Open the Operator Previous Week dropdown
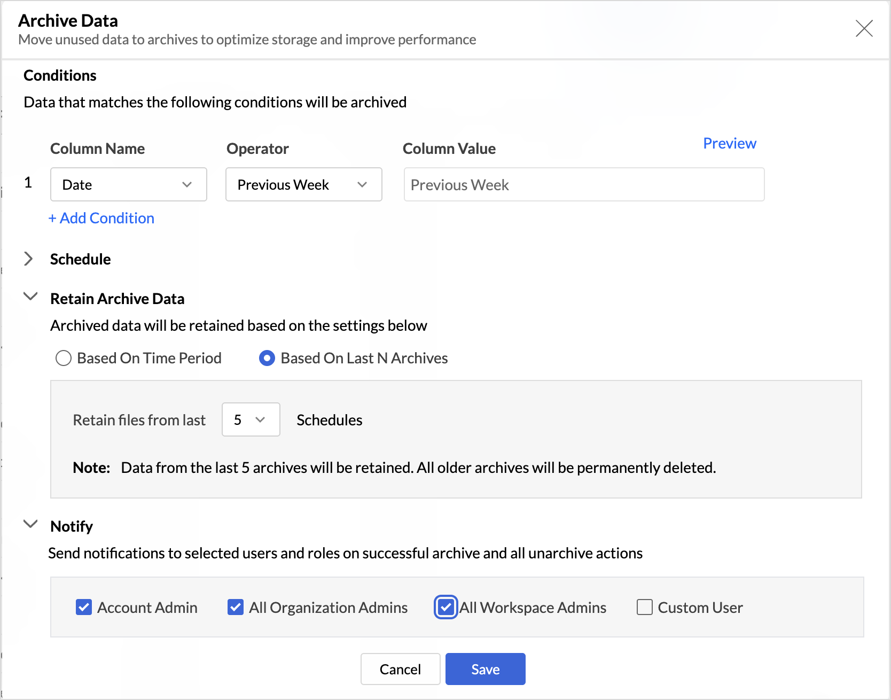This screenshot has width=891, height=700. [x=303, y=184]
